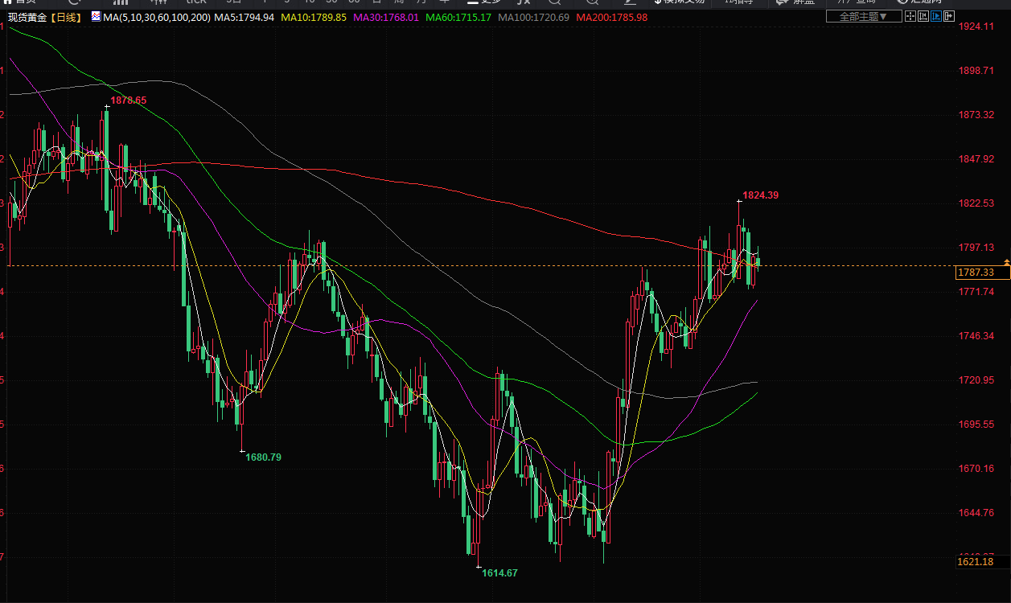Click the MA(5,10,30,60,100,200) parameters label
The image size is (1011, 603).
tap(155, 17)
